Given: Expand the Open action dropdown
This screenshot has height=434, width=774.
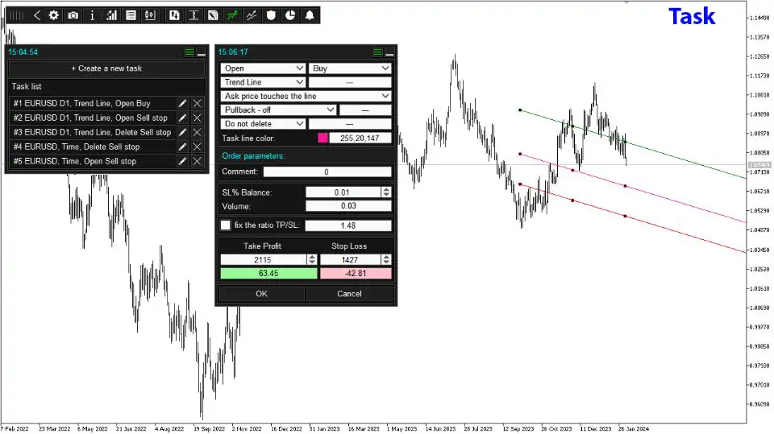Looking at the screenshot, I should (263, 68).
